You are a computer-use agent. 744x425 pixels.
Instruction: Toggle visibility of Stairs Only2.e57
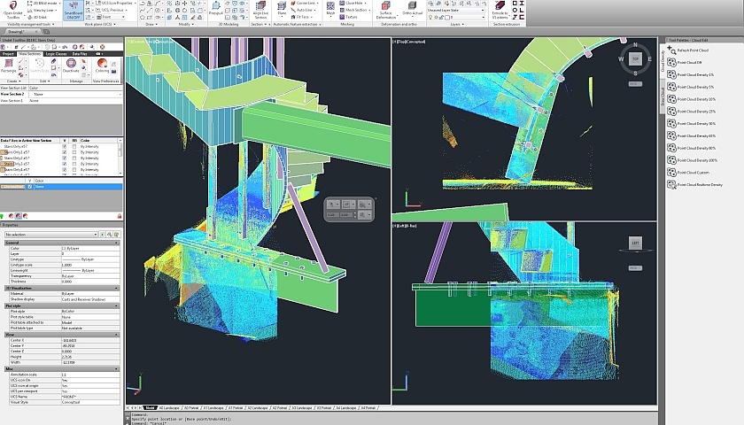coord(65,158)
